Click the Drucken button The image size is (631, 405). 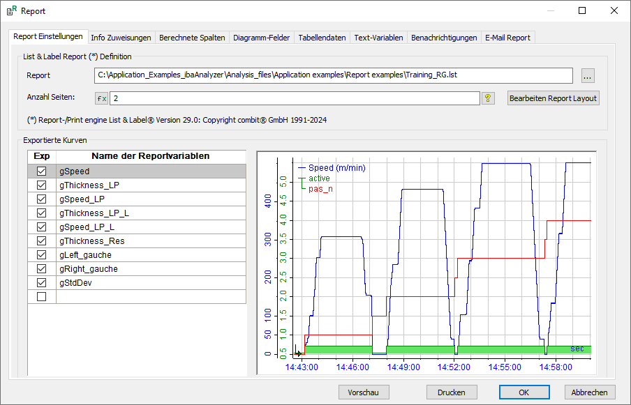452,392
